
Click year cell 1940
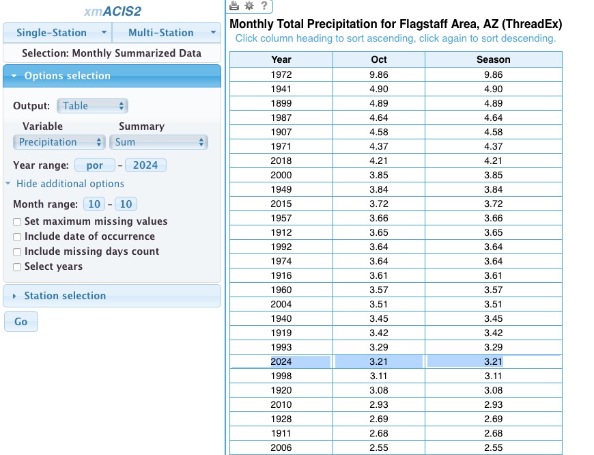coord(281,319)
